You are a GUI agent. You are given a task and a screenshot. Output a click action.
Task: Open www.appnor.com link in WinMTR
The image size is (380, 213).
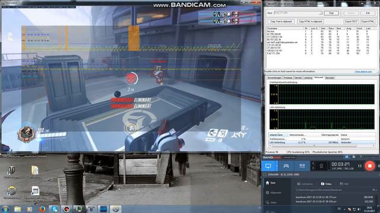coord(363,72)
